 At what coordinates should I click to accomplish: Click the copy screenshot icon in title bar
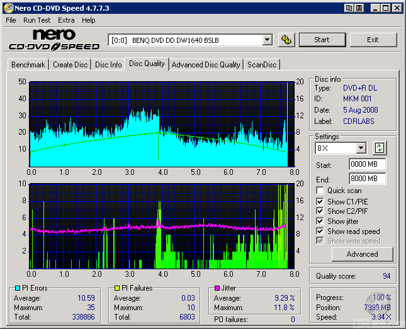pyautogui.click(x=349, y=8)
